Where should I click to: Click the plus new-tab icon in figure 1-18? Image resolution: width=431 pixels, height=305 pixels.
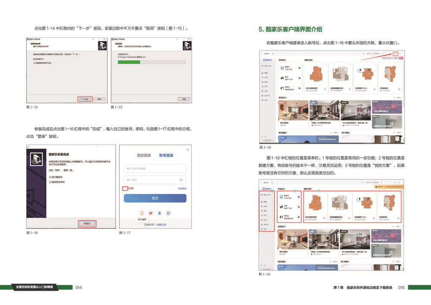click(273, 53)
